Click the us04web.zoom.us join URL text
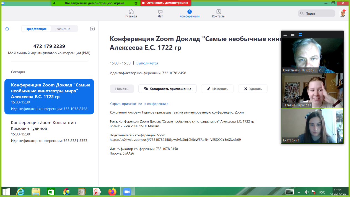The image size is (350, 197). click(x=175, y=140)
